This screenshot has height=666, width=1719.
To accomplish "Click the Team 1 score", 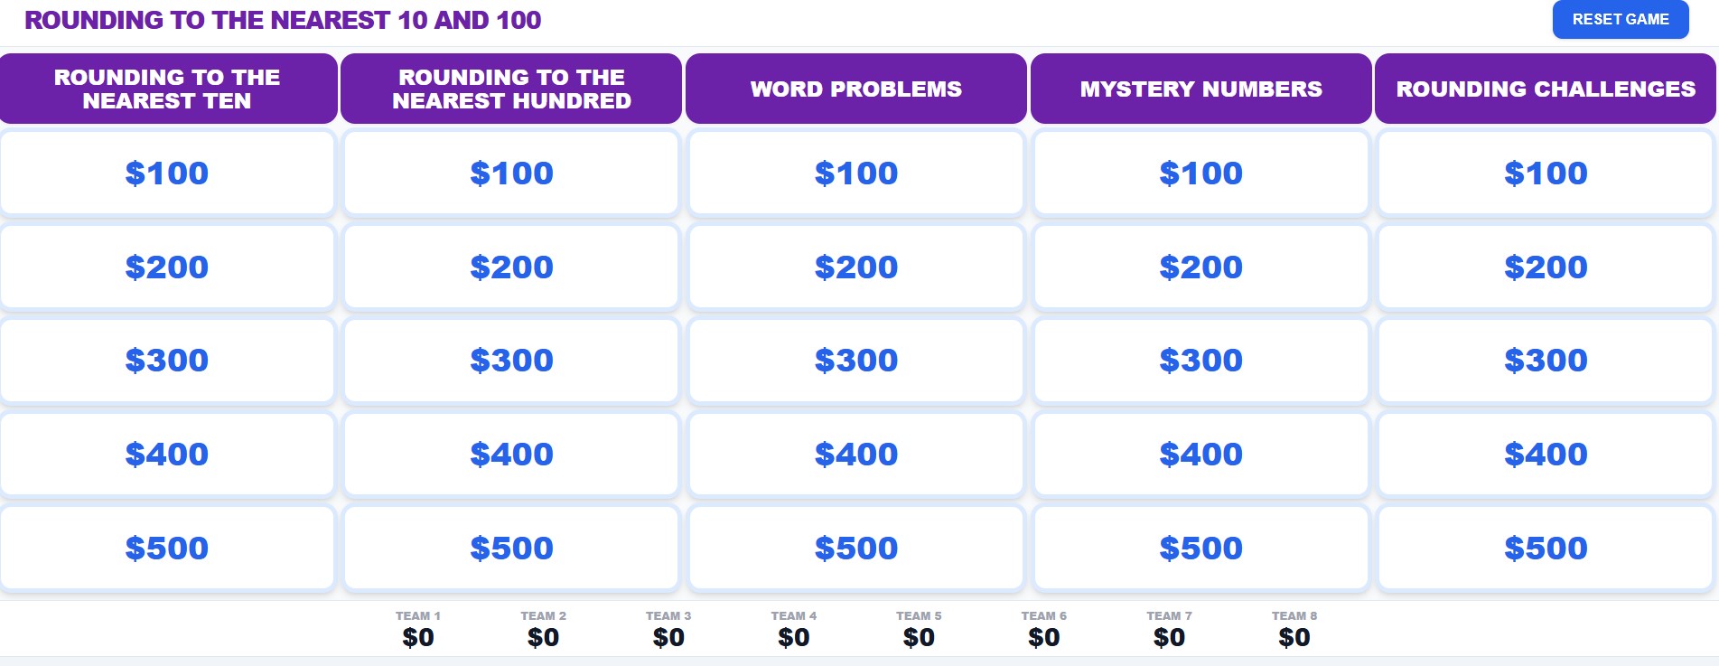I will (x=418, y=637).
